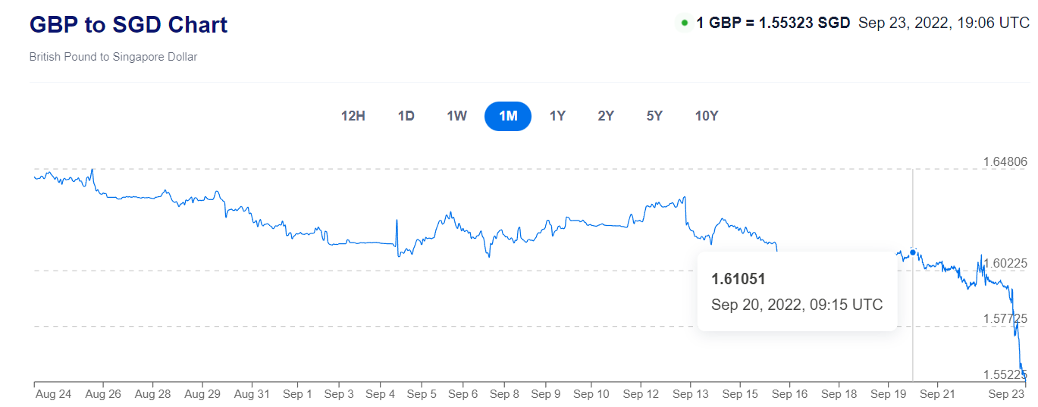The width and height of the screenshot is (1038, 407).
Task: Select the 10Y time range
Action: coord(707,116)
